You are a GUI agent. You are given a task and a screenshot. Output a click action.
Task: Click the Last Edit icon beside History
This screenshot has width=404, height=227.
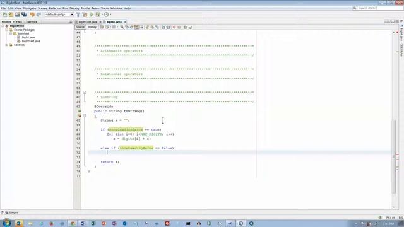click(x=102, y=27)
